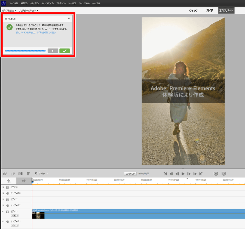Click the Premiere Elements app logo icon

[4, 3]
